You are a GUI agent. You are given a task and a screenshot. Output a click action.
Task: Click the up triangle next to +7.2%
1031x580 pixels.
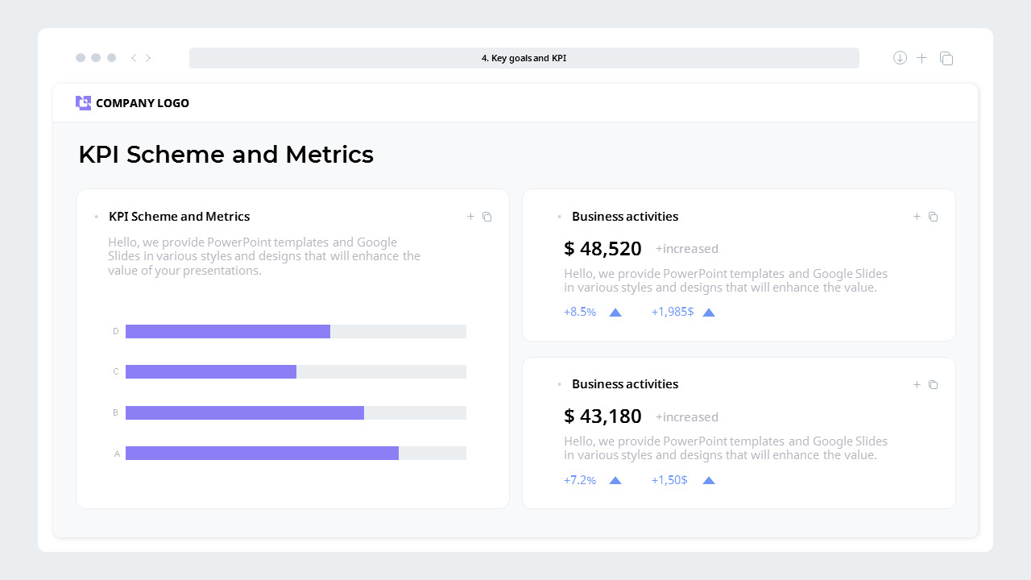click(615, 481)
